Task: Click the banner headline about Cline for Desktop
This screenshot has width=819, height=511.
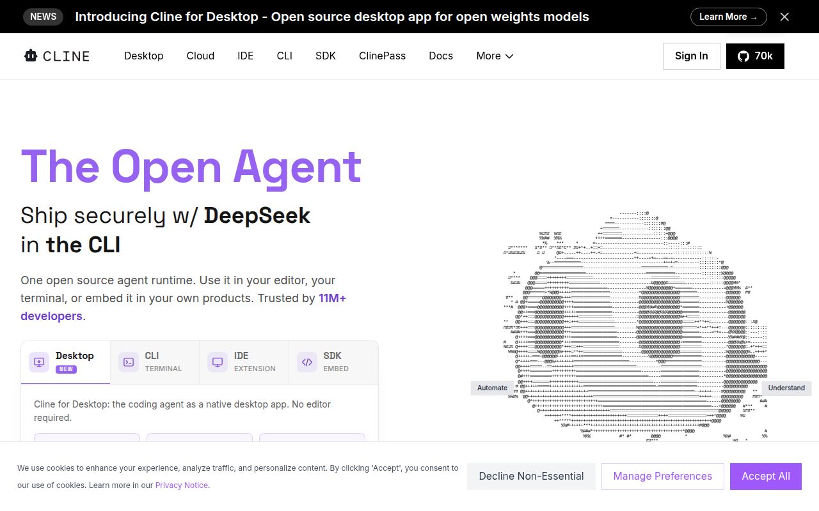Action: 332,17
